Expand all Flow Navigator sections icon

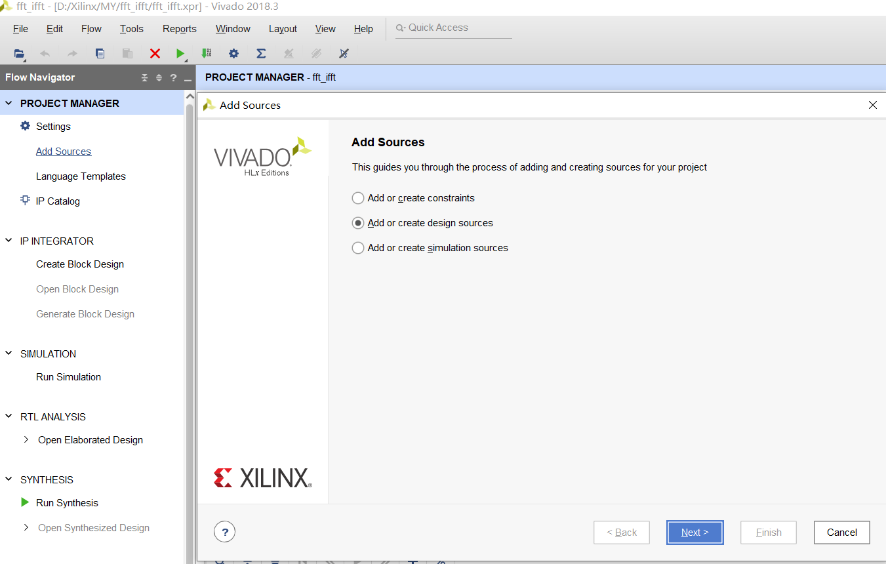click(x=159, y=78)
